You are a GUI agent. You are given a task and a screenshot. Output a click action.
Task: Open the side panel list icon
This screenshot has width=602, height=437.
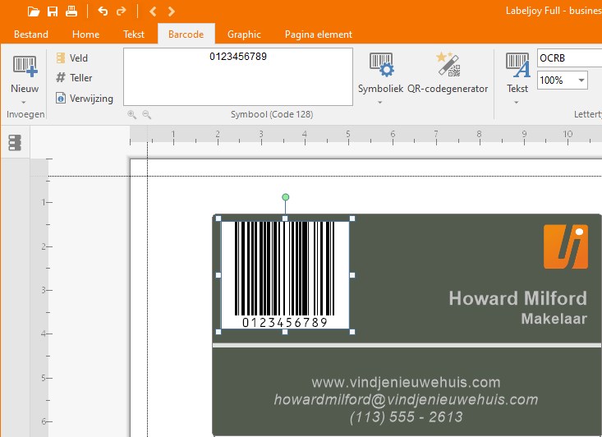click(x=15, y=143)
